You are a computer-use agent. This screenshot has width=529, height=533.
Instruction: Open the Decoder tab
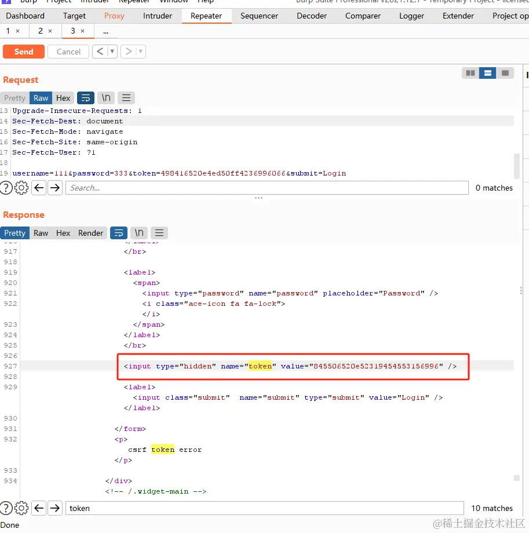(x=311, y=16)
